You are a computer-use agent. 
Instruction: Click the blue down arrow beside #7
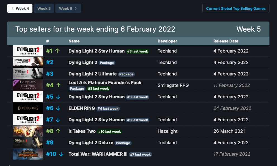click(58, 120)
